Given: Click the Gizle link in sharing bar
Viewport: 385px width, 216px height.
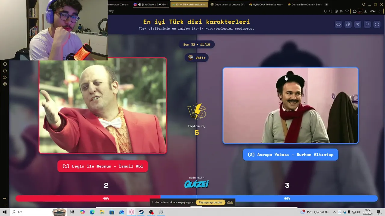Looking at the screenshot, I should 230,202.
